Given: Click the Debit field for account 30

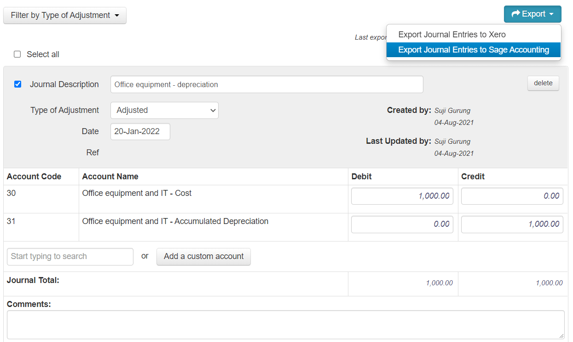Looking at the screenshot, I should point(402,196).
